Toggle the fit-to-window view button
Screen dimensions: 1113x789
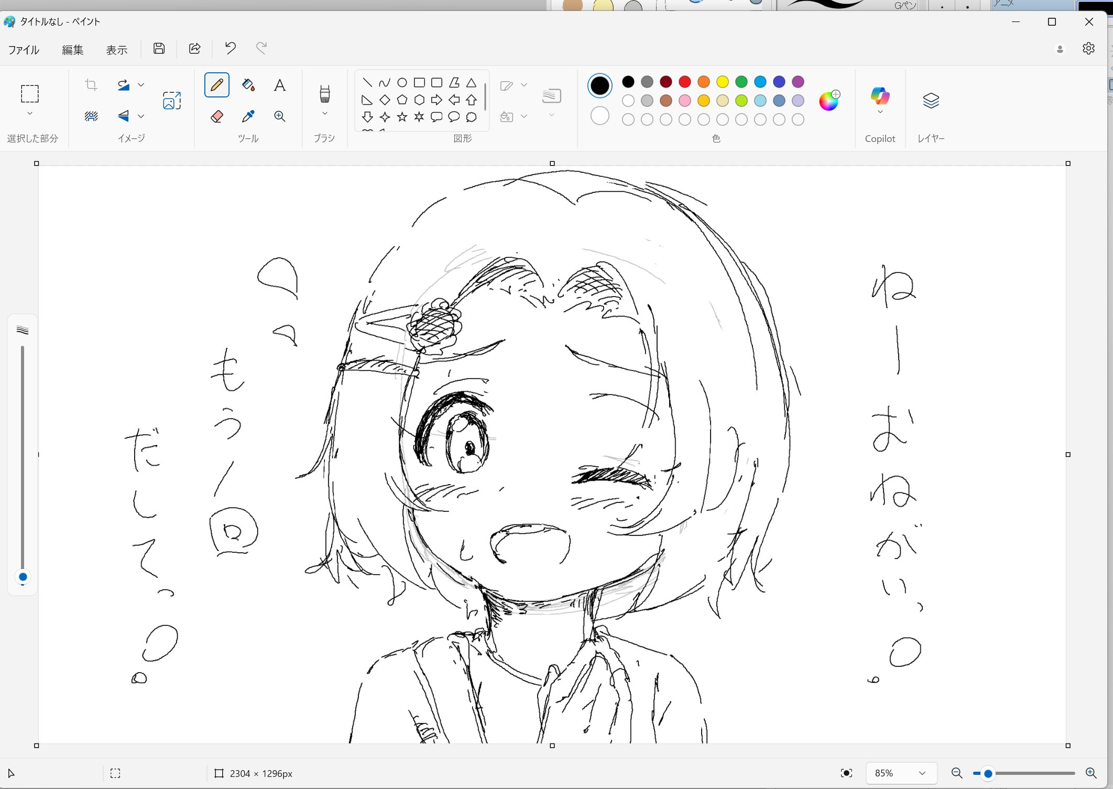point(846,773)
